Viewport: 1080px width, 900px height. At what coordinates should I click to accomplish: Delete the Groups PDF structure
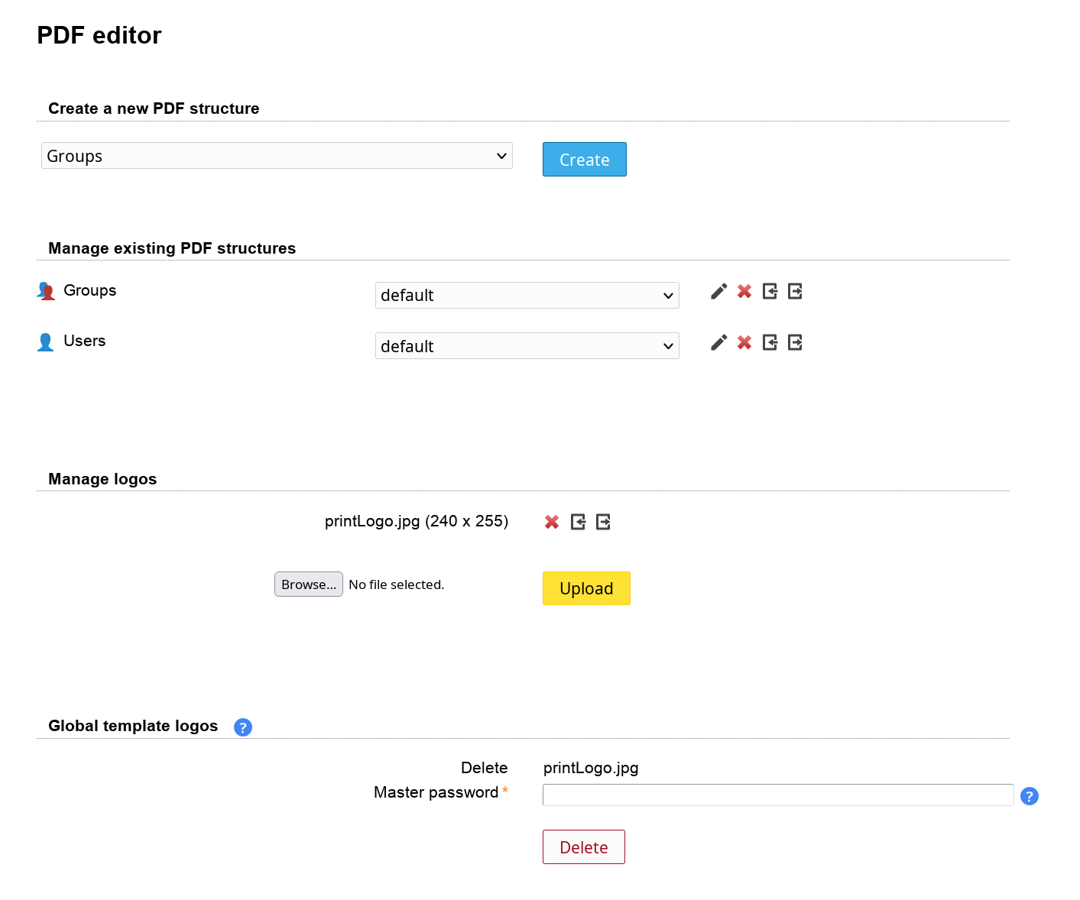click(x=744, y=292)
